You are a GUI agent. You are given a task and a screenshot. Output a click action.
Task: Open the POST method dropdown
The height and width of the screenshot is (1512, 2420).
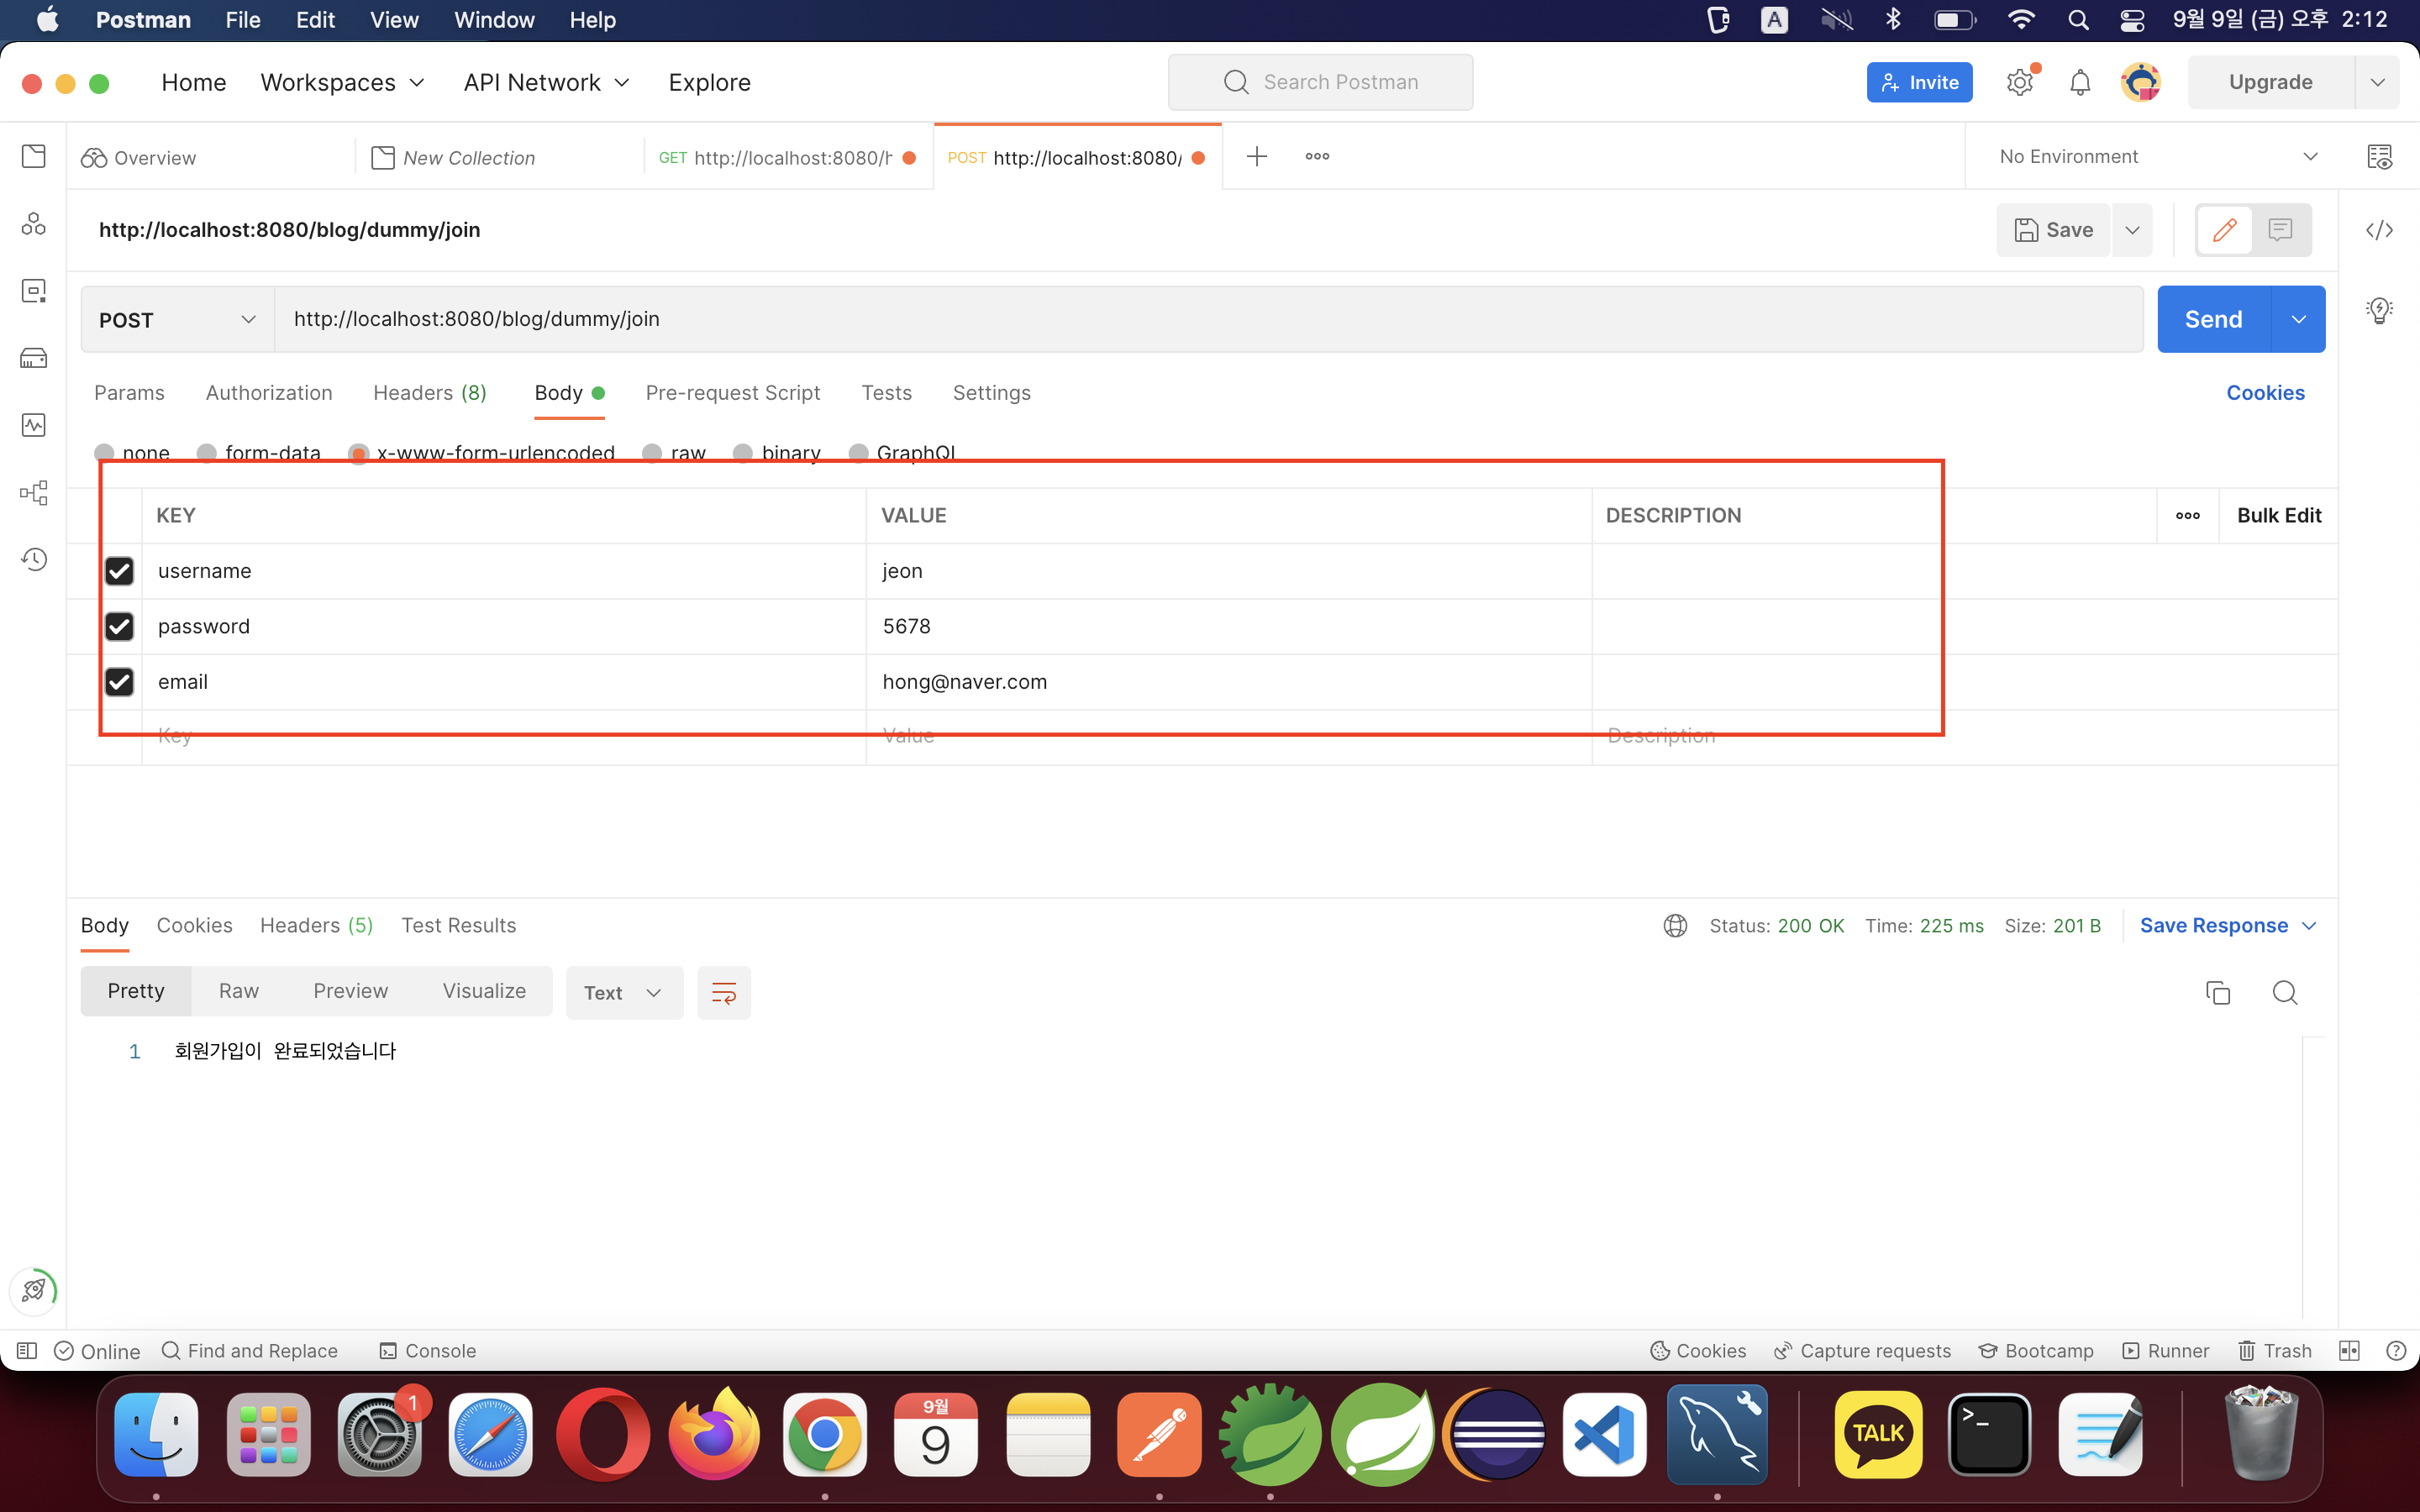click(x=177, y=320)
